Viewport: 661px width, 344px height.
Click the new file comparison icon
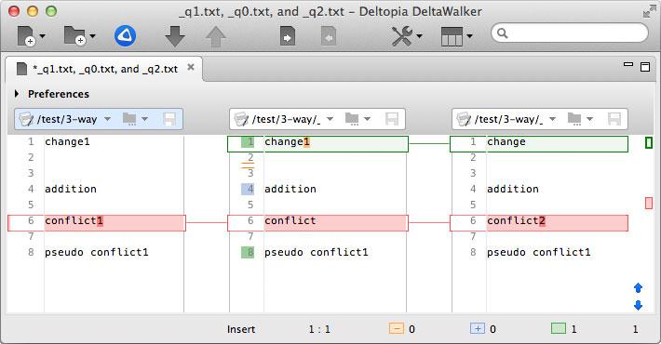(26, 35)
